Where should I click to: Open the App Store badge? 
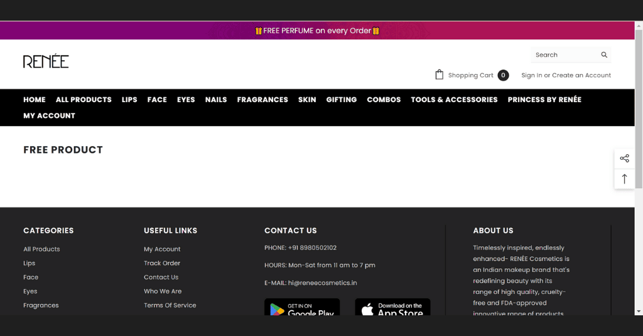(x=392, y=307)
